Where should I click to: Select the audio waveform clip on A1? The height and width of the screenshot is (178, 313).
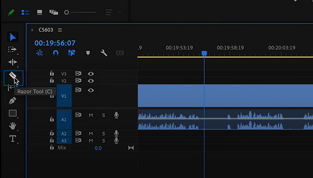pyautogui.click(x=225, y=119)
